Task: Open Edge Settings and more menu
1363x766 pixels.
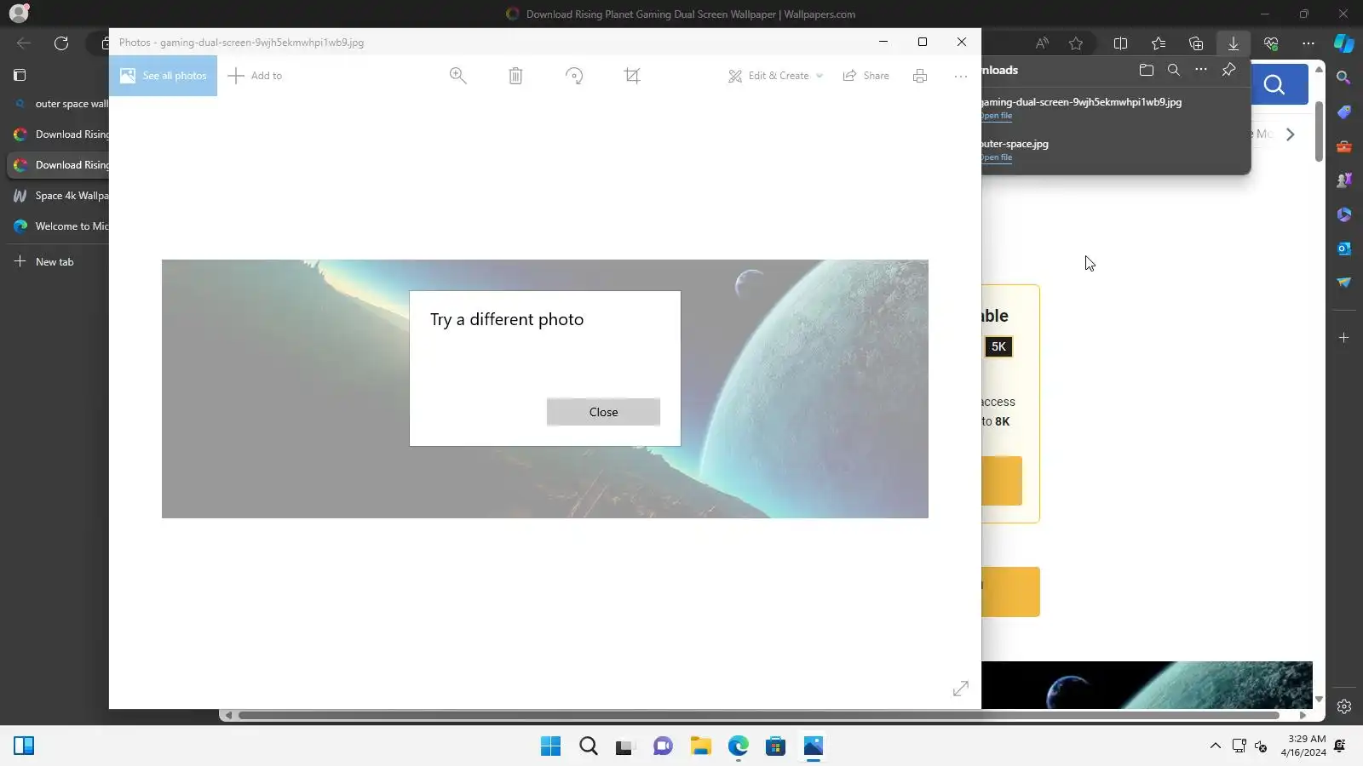Action: [x=1308, y=43]
